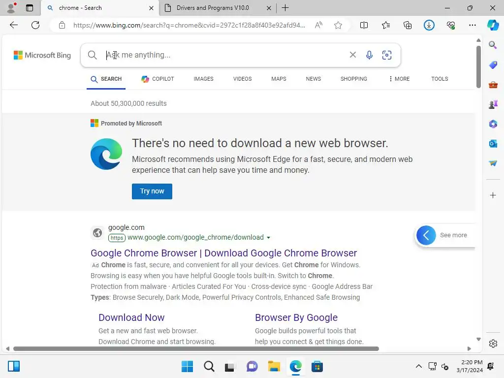Image resolution: width=504 pixels, height=378 pixels.
Task: Select the Search results tab
Action: point(106,79)
